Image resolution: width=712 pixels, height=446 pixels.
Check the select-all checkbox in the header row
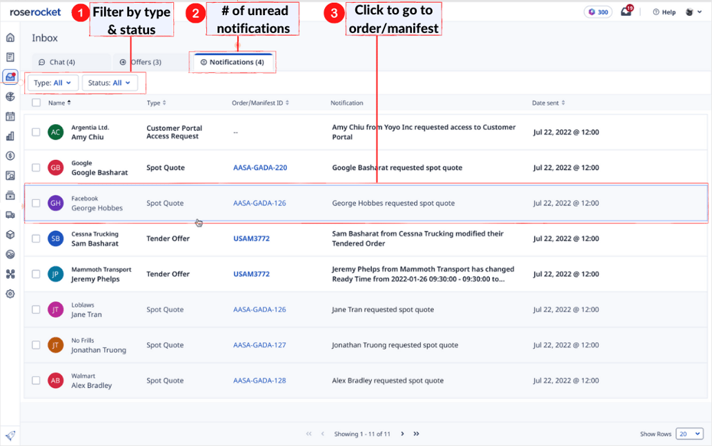tap(36, 102)
